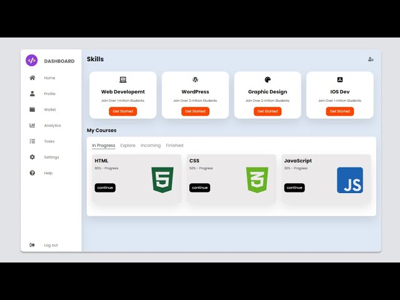Screen dimensions: 400x300
Task: Click continue on the CSS course
Action: (x=200, y=187)
